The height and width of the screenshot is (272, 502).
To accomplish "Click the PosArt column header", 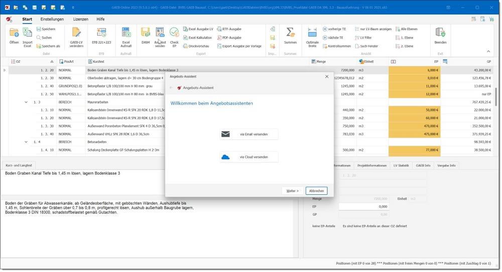I will tap(71, 61).
